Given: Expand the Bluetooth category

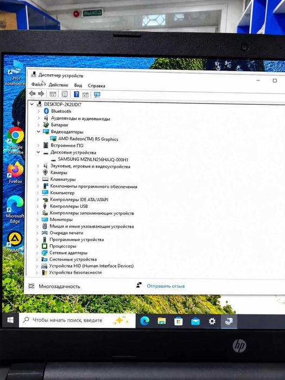Looking at the screenshot, I should pyautogui.click(x=39, y=111).
